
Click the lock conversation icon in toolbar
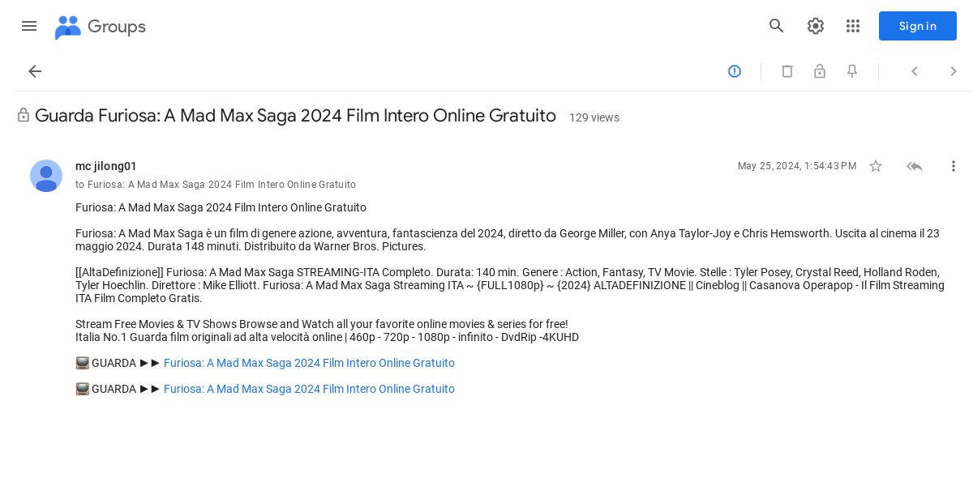[820, 71]
